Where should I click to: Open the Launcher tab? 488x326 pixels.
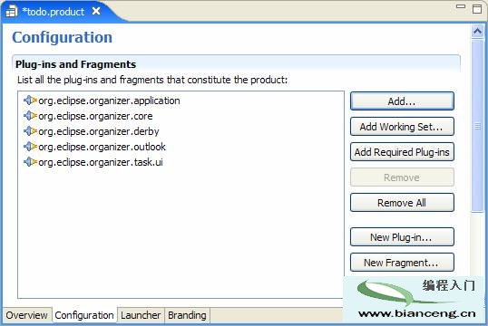click(x=141, y=315)
